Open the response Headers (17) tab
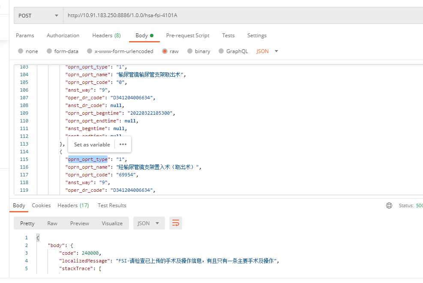Viewport: 423px width, 283px height. pyautogui.click(x=73, y=206)
